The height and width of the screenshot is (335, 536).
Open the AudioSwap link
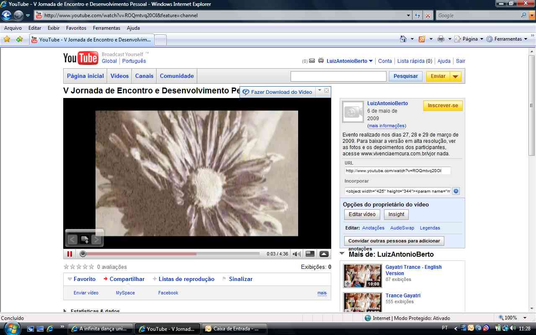click(402, 228)
